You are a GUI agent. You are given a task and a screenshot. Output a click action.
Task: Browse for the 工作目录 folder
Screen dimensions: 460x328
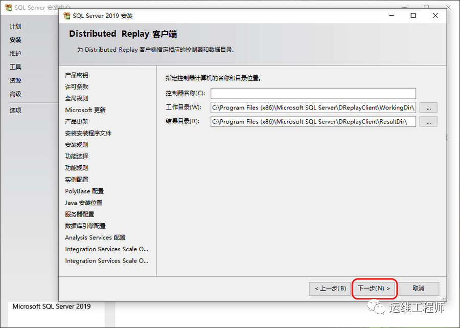point(428,108)
